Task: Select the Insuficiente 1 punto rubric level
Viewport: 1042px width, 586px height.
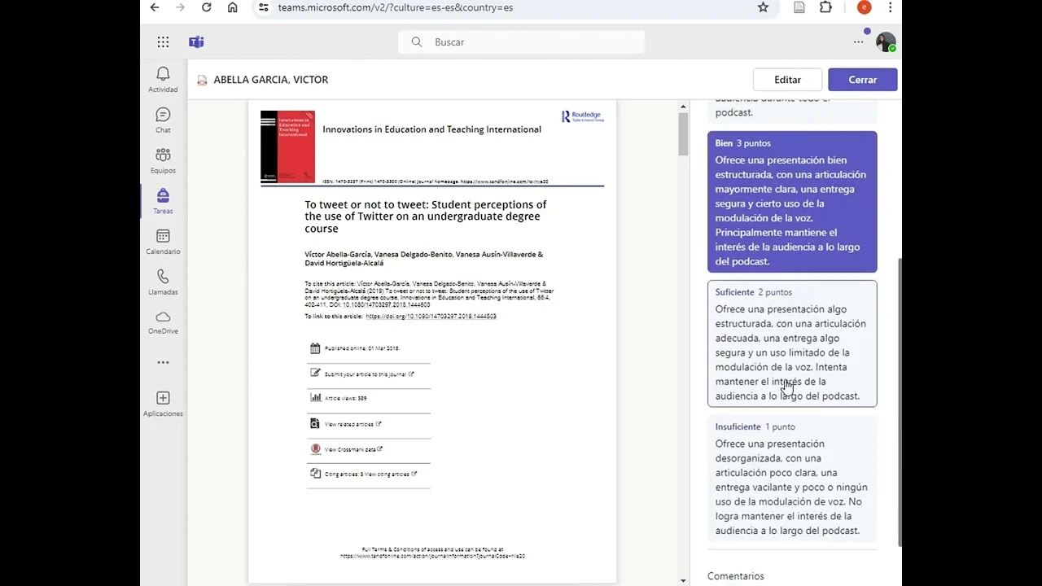Action: point(791,478)
